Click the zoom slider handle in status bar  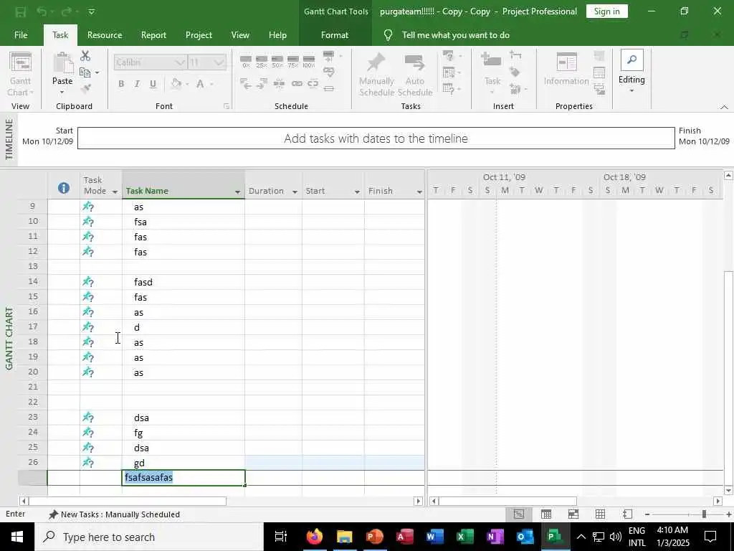704,514
